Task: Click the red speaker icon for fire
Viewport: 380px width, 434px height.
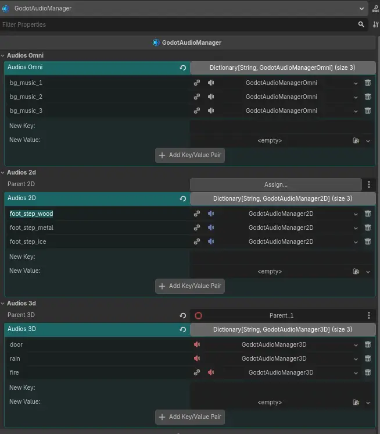Action: click(x=211, y=372)
